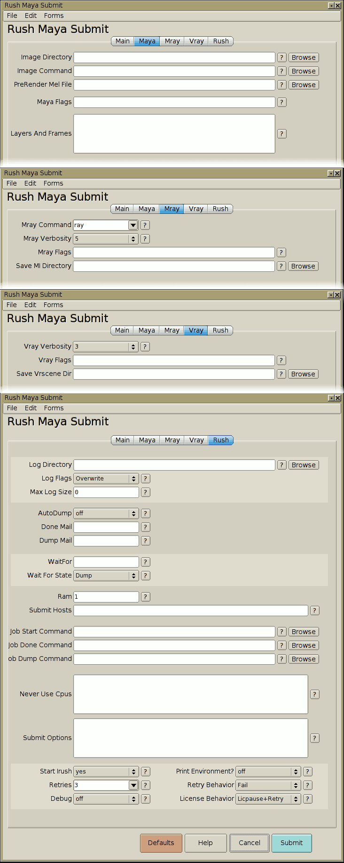Screen dimensions: 344x863
Task: Open help for Max Log Size
Action: tap(146, 492)
